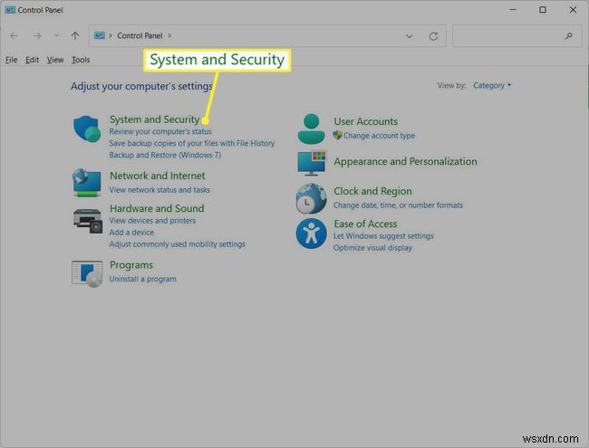Click Change date, time, or number formats
The height and width of the screenshot is (448, 589).
click(x=398, y=205)
